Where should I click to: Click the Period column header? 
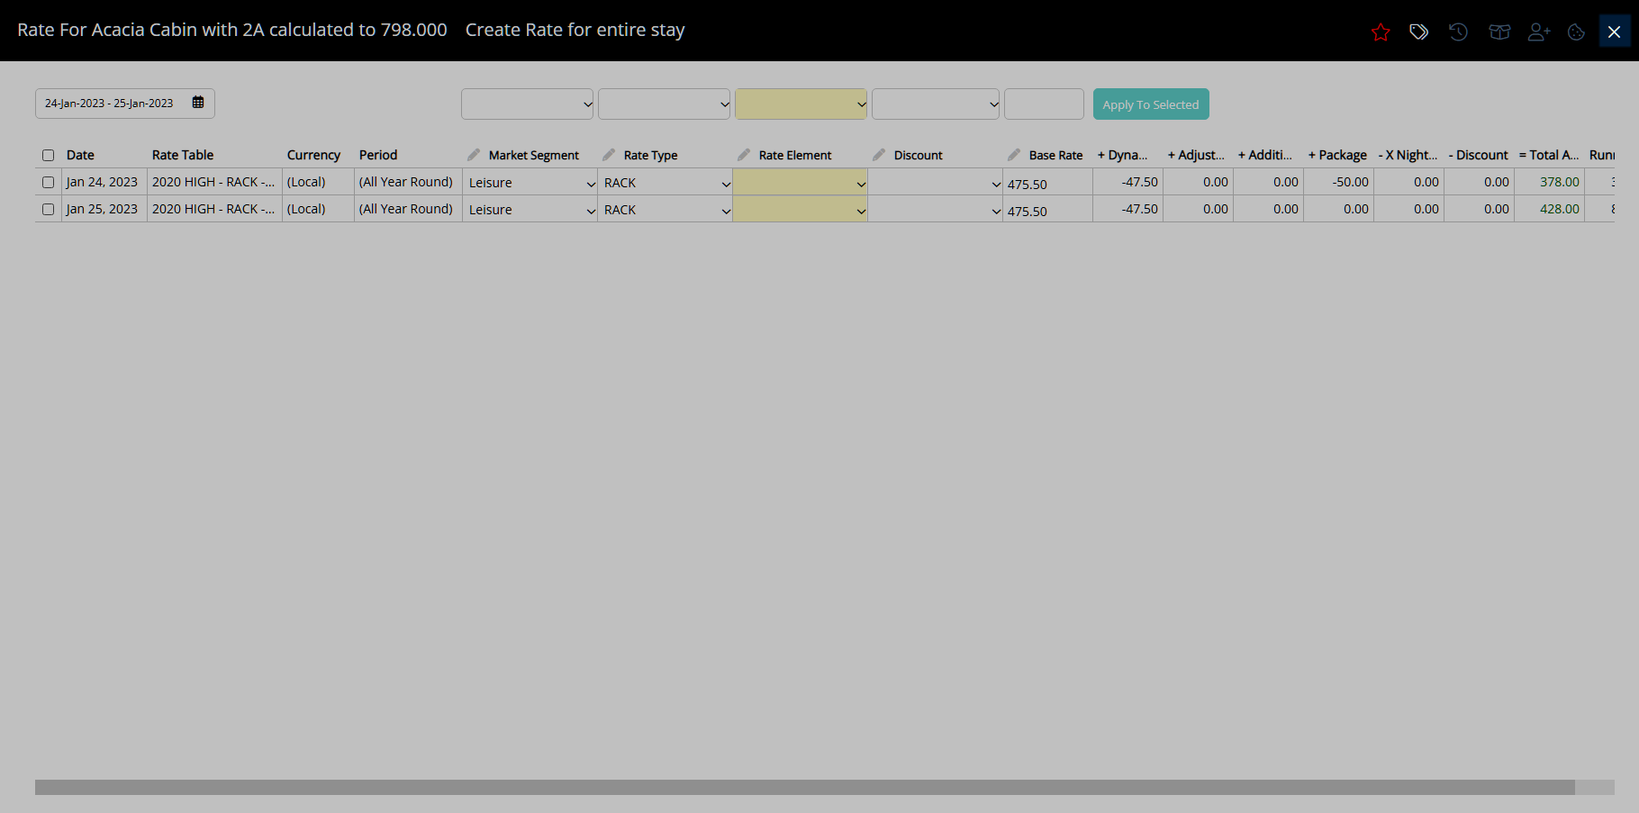(x=378, y=155)
